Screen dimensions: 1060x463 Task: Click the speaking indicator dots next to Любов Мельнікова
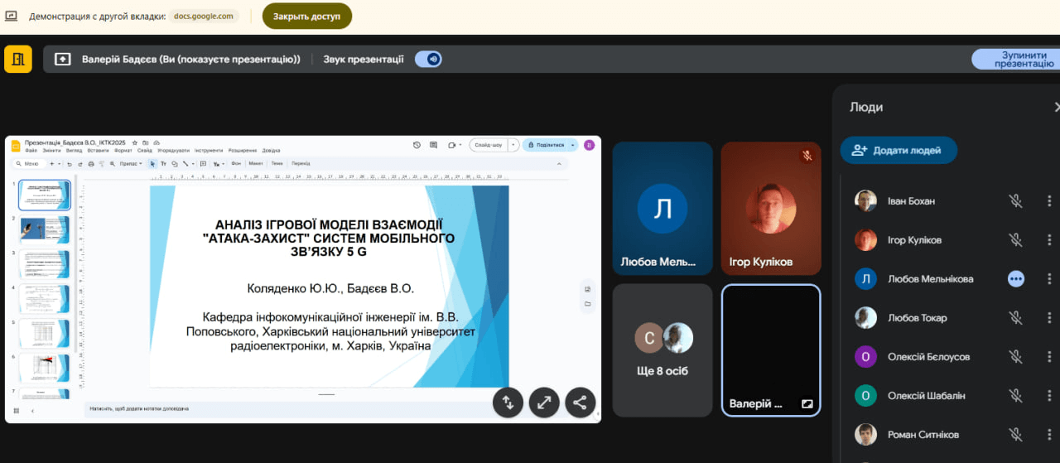pos(1015,279)
